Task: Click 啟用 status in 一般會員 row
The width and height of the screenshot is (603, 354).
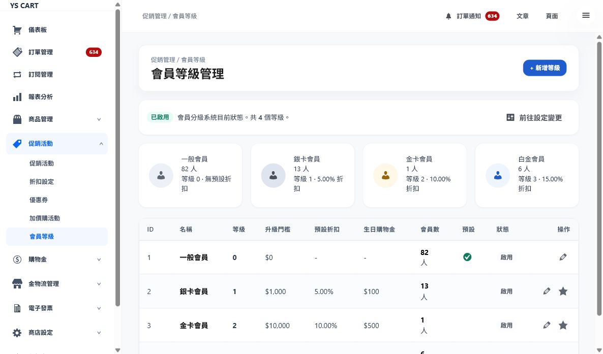Action: tap(506, 258)
